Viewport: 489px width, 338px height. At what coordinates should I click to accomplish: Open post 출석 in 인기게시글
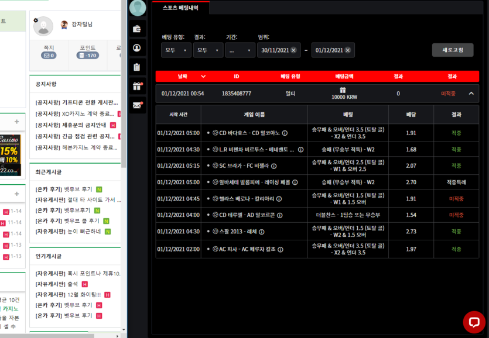[x=56, y=284]
